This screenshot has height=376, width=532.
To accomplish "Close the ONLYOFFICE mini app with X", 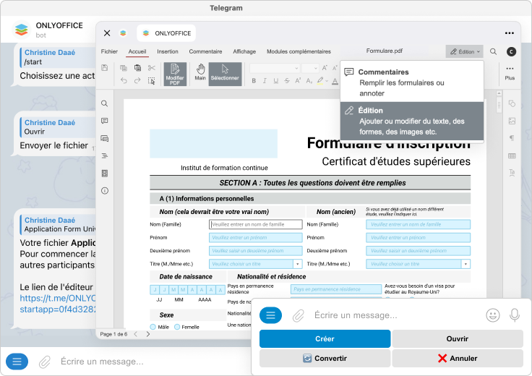I will coord(107,33).
